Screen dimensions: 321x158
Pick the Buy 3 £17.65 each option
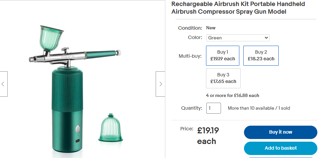click(x=223, y=78)
